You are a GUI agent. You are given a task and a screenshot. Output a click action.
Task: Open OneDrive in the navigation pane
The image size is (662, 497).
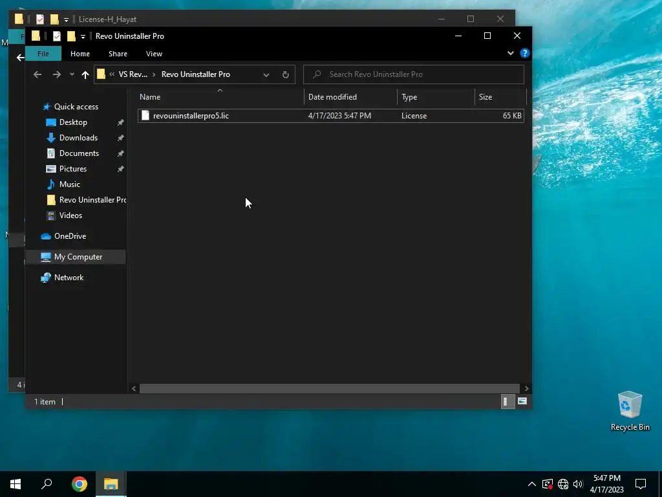click(70, 236)
